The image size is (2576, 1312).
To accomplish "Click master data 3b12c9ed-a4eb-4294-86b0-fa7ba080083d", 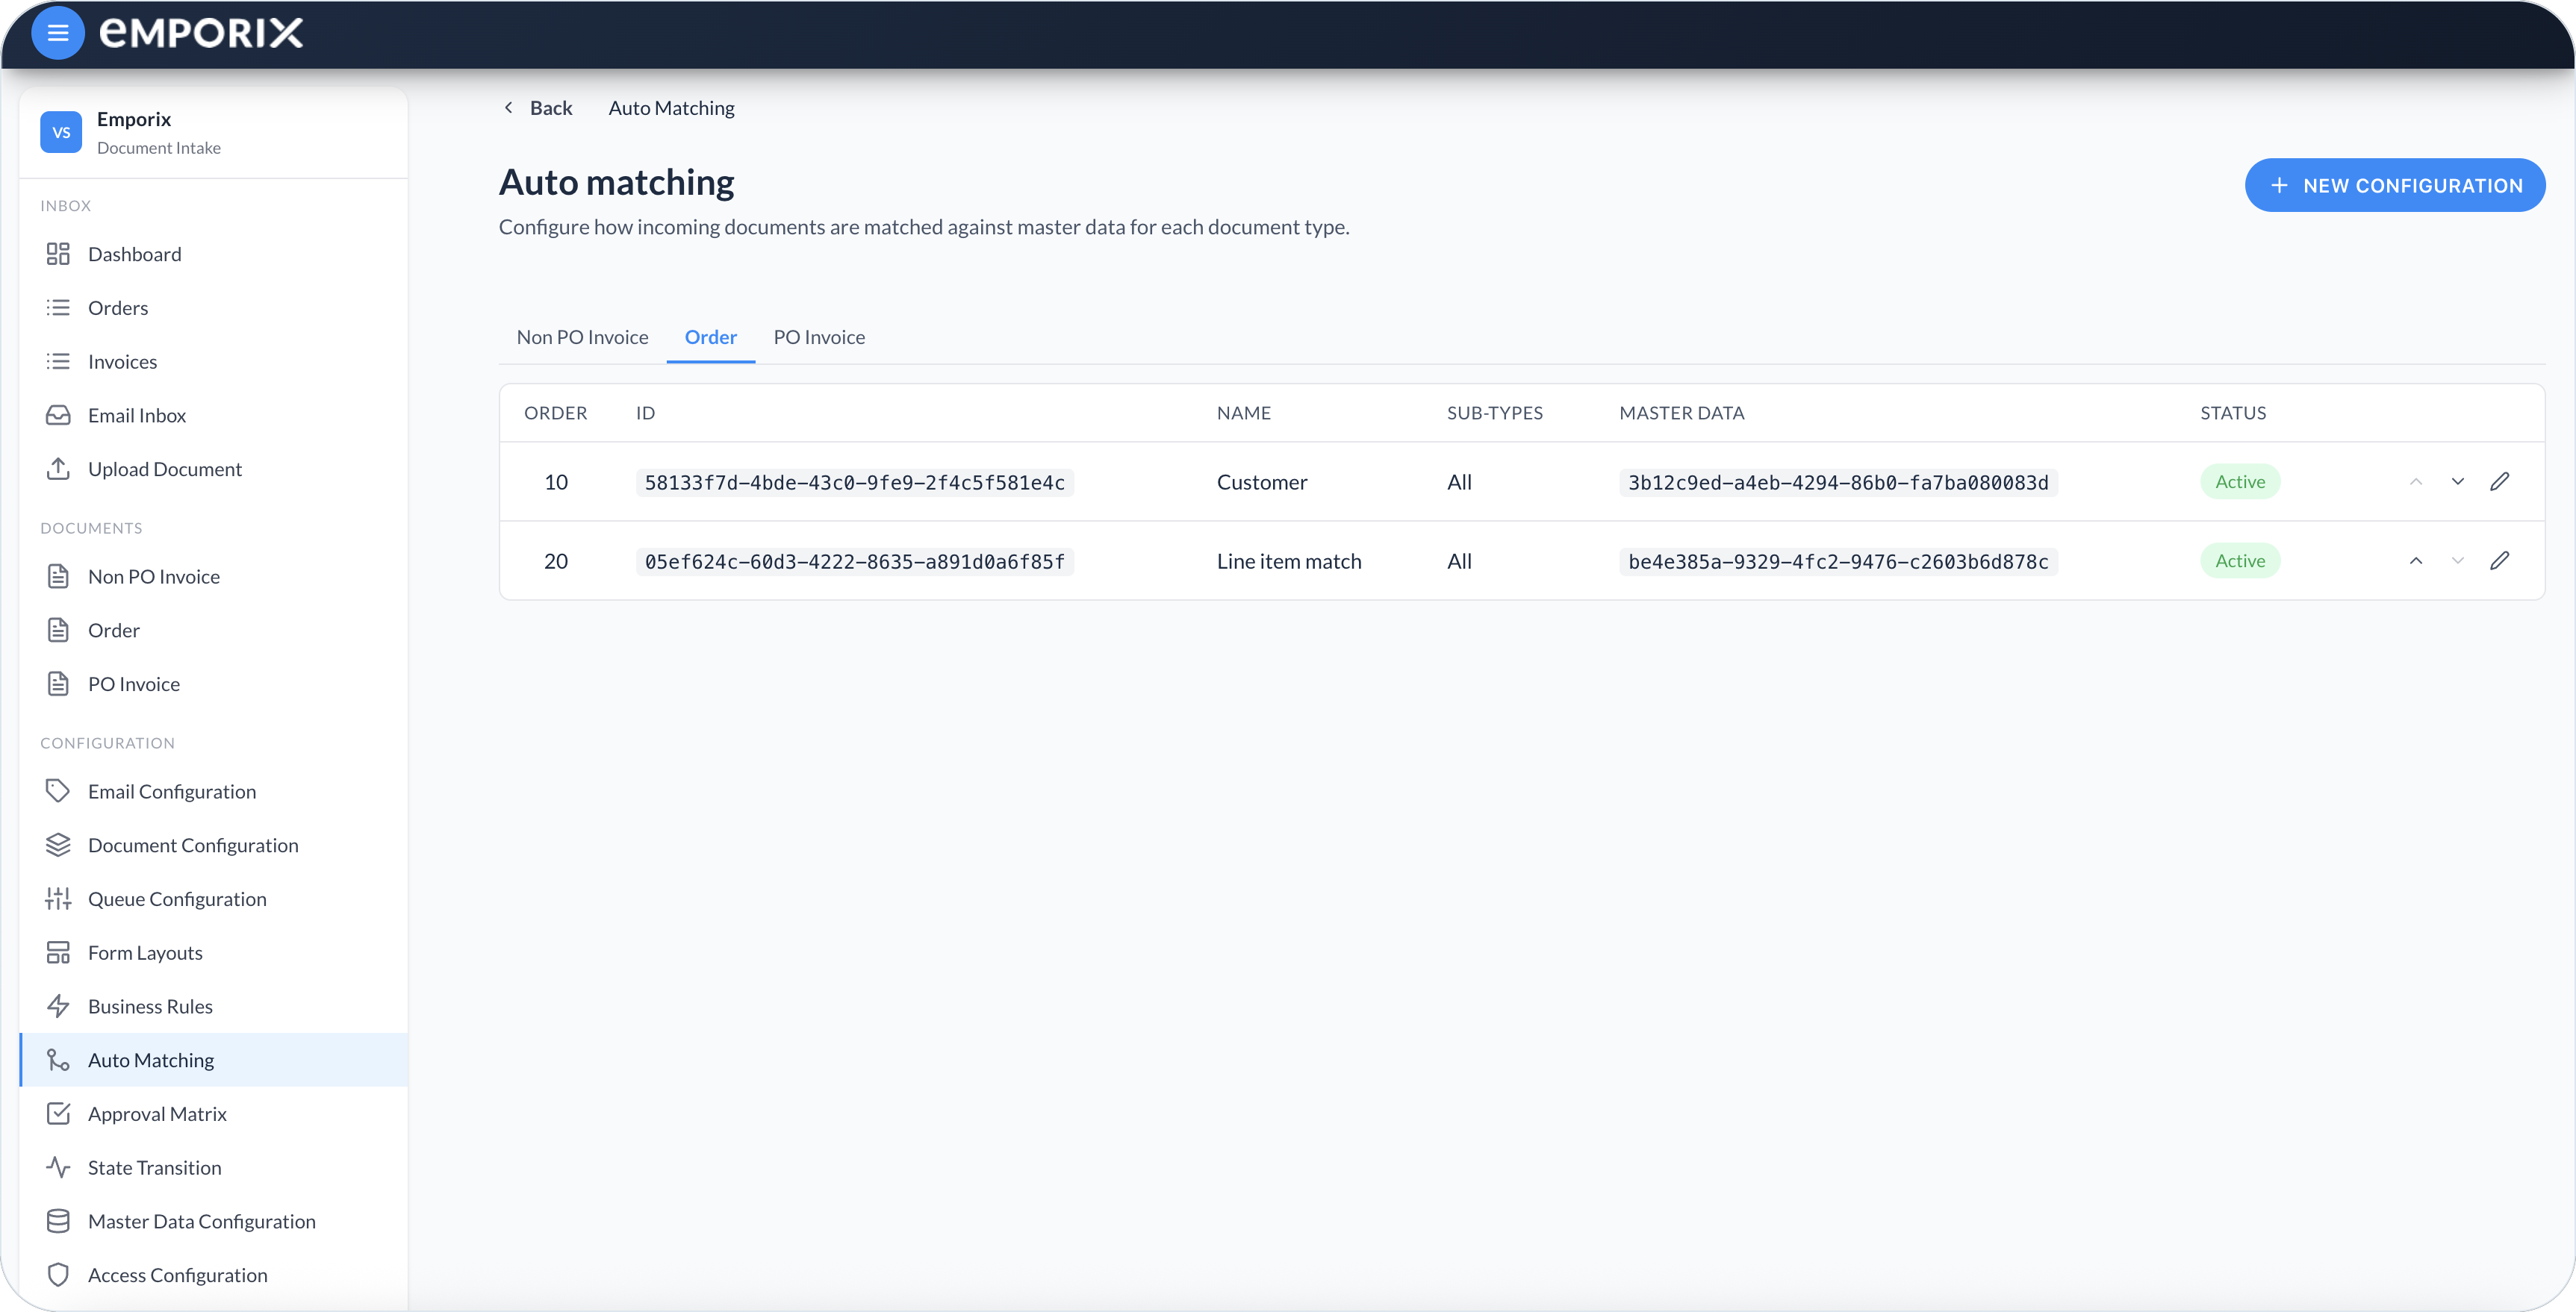I will [x=1838, y=483].
